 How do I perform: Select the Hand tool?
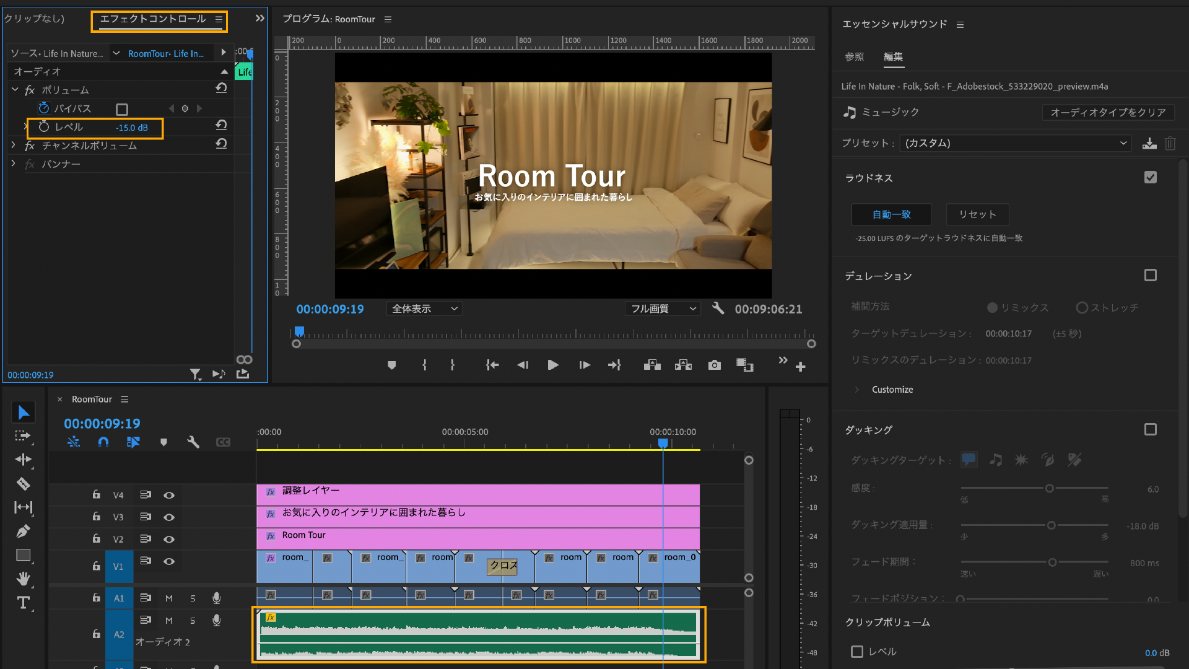tap(23, 579)
